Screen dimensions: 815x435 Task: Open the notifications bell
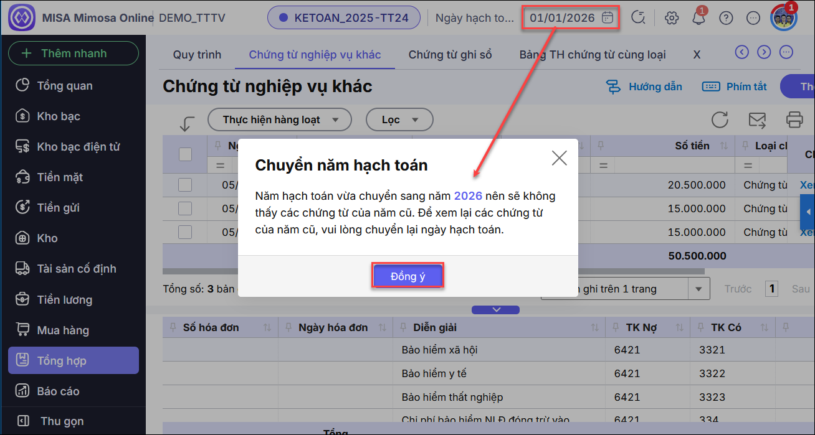[x=698, y=18]
